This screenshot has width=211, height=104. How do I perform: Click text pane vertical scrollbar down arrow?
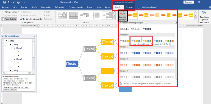click(x=34, y=70)
